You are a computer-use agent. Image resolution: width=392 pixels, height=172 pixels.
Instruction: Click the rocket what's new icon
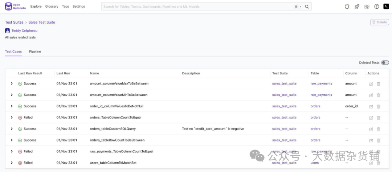[357, 7]
